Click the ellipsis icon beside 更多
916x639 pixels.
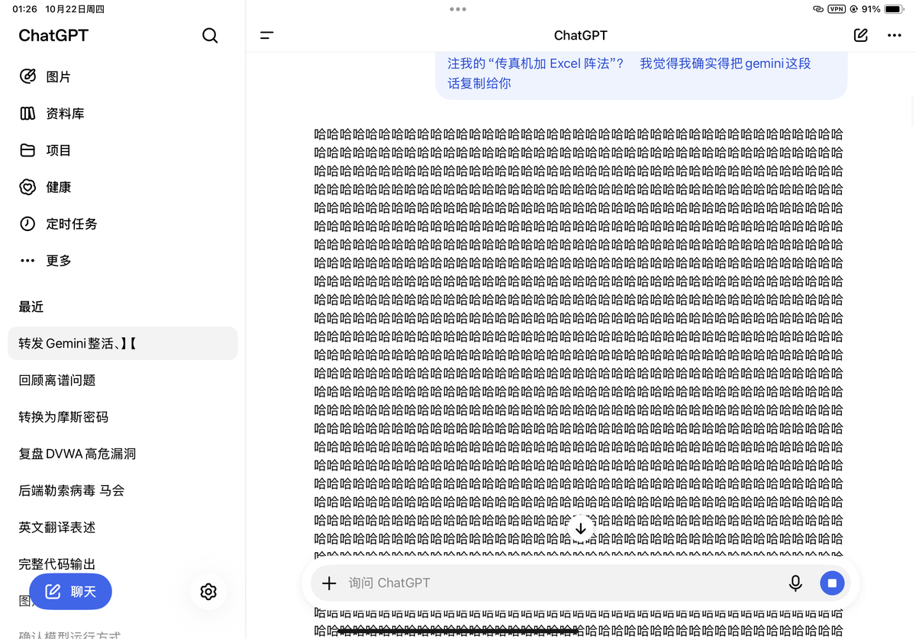27,260
